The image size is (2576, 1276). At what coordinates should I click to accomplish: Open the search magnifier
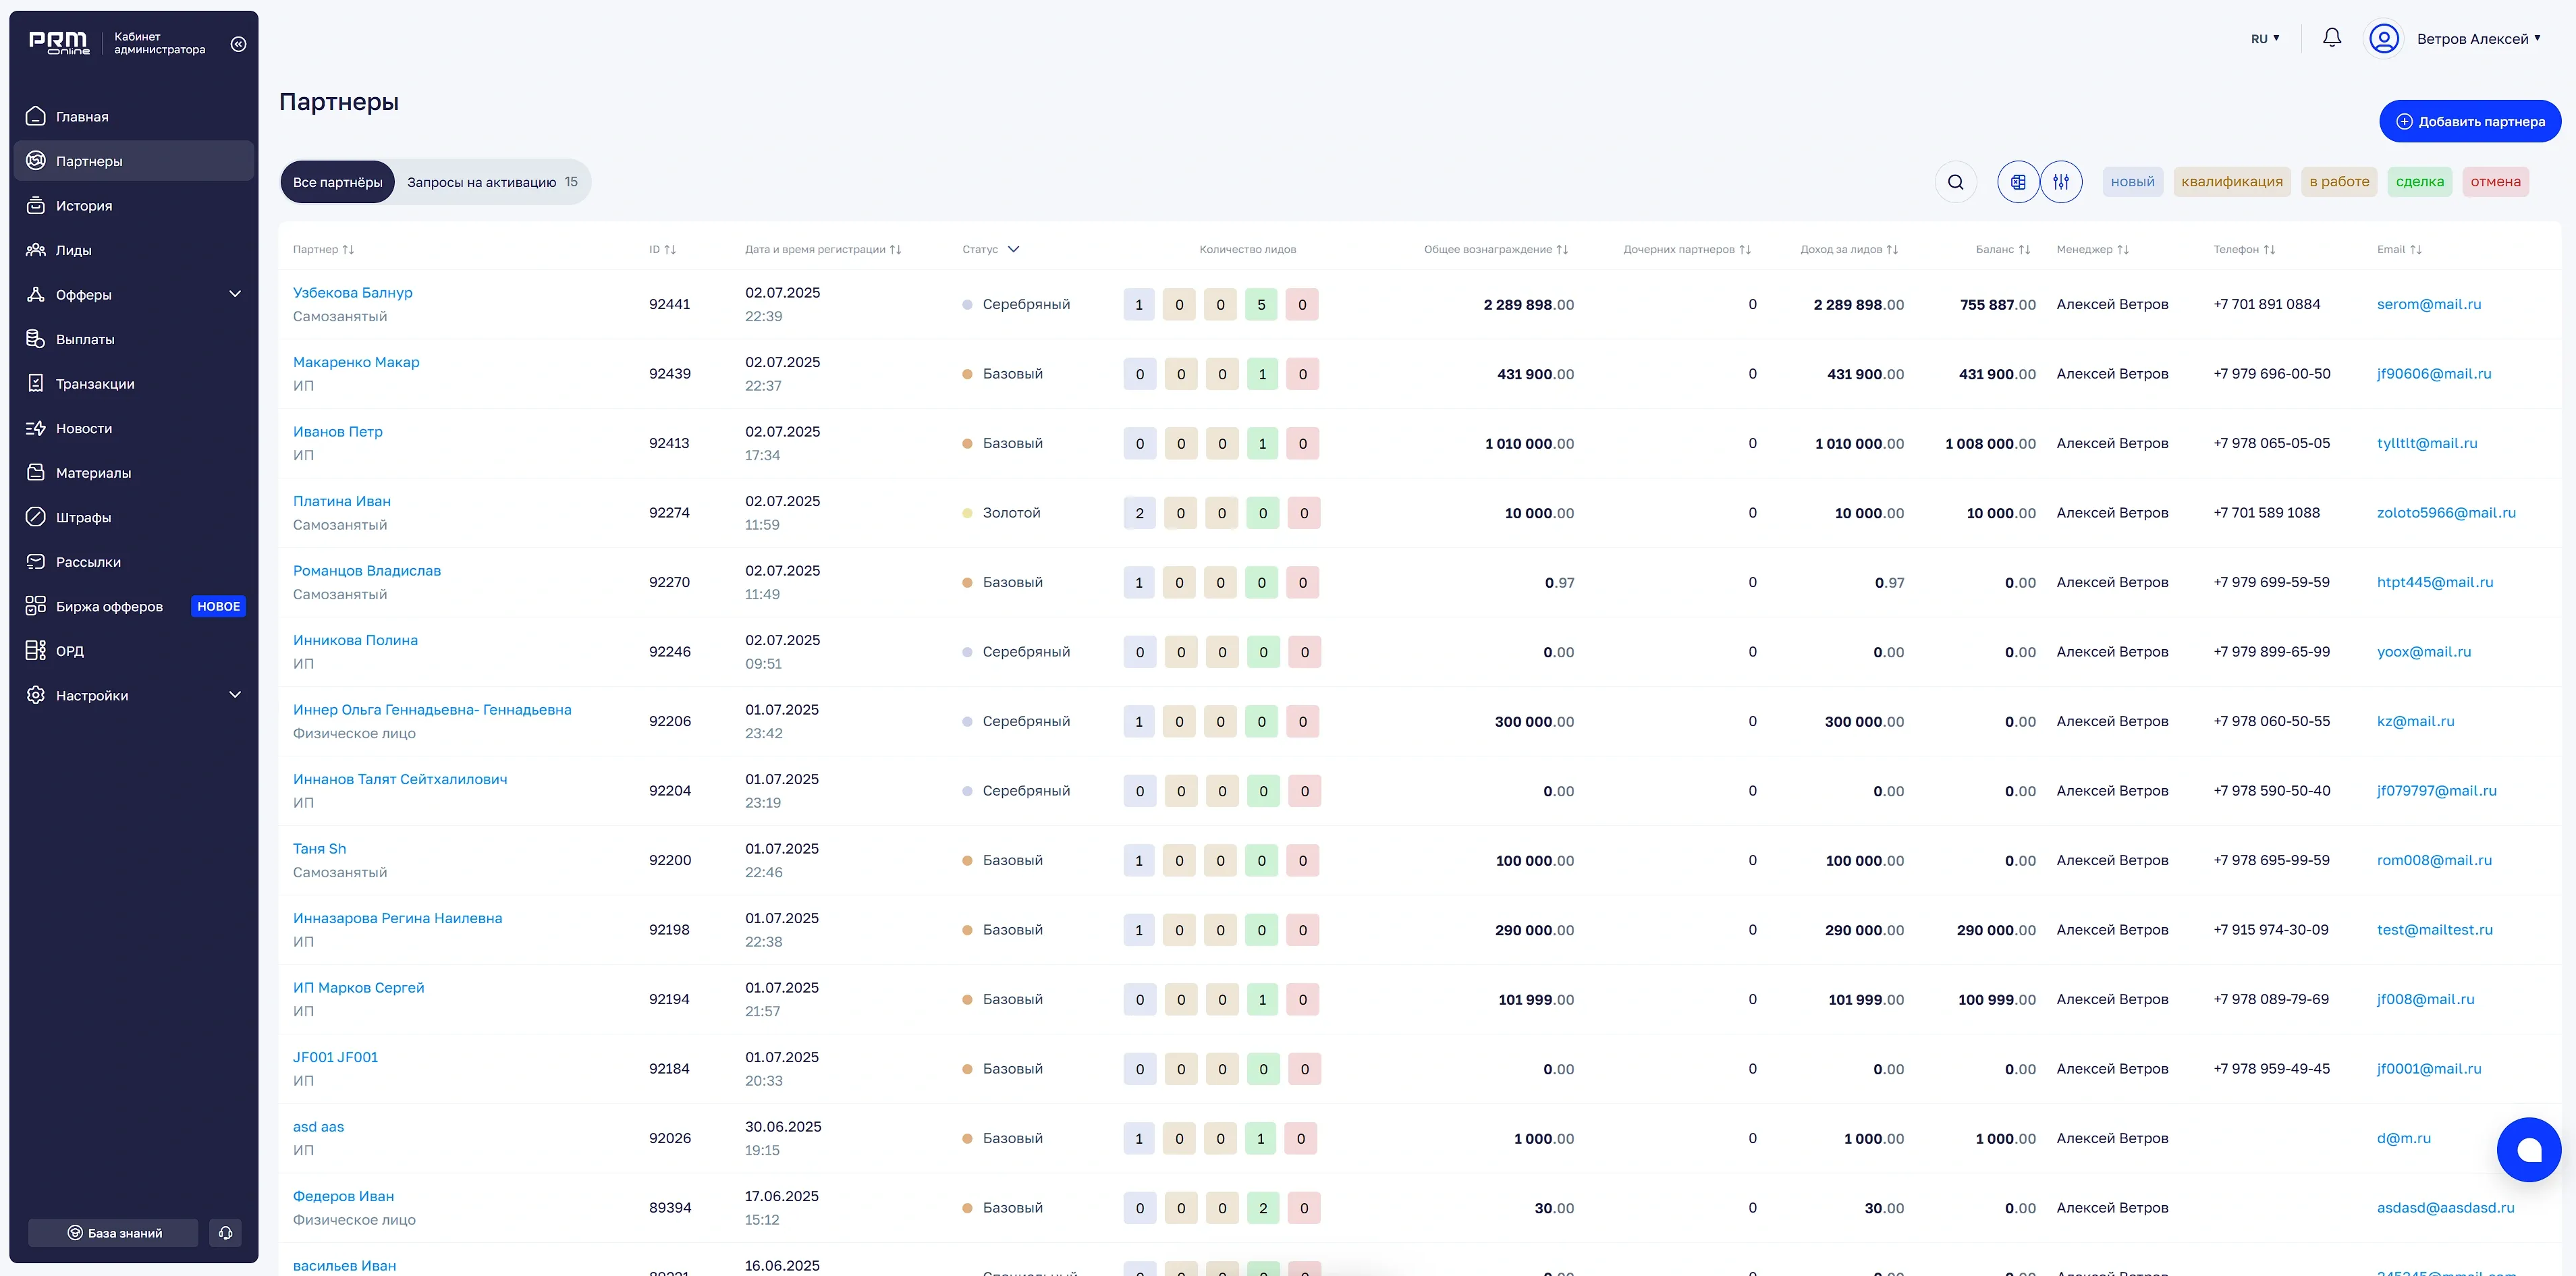[x=1955, y=182]
